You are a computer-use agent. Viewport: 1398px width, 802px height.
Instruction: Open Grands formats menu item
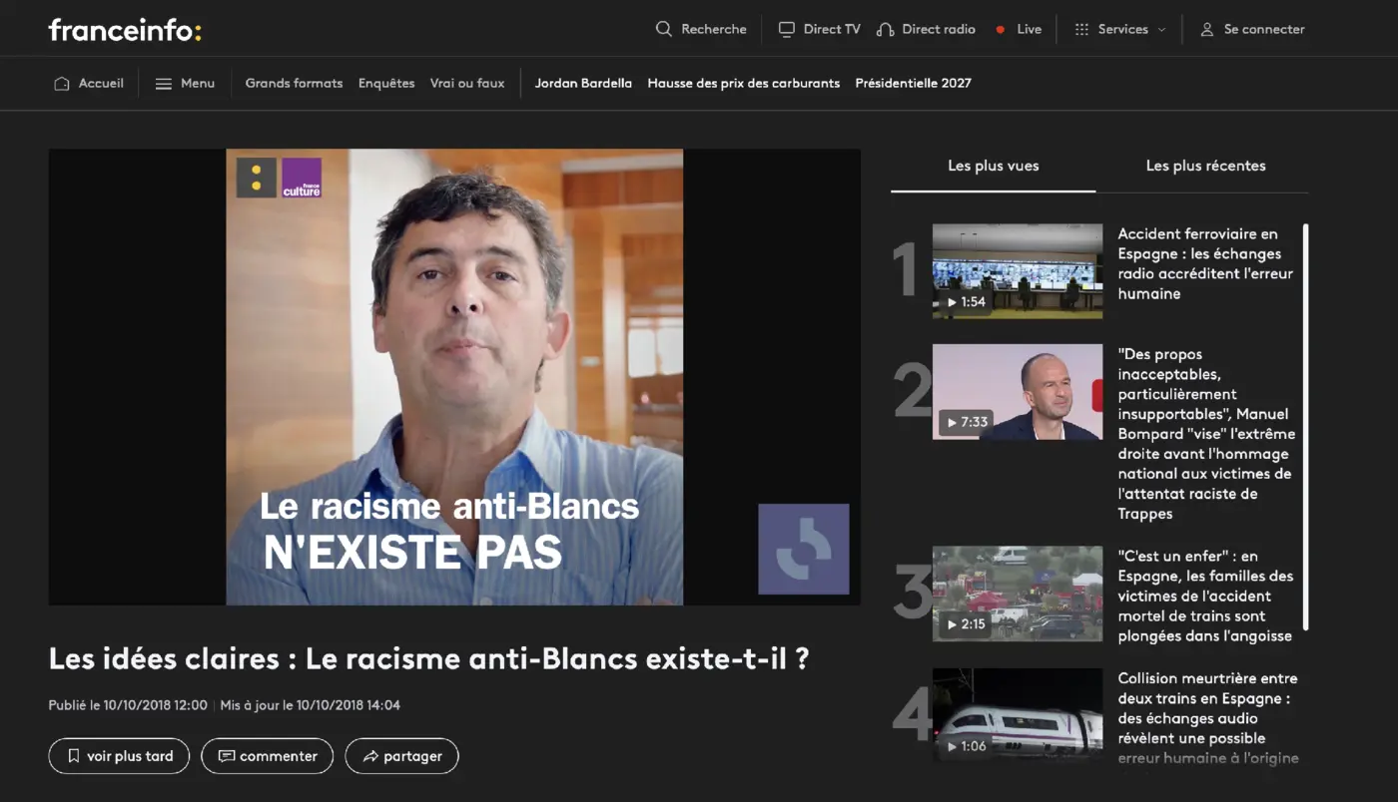coord(294,83)
